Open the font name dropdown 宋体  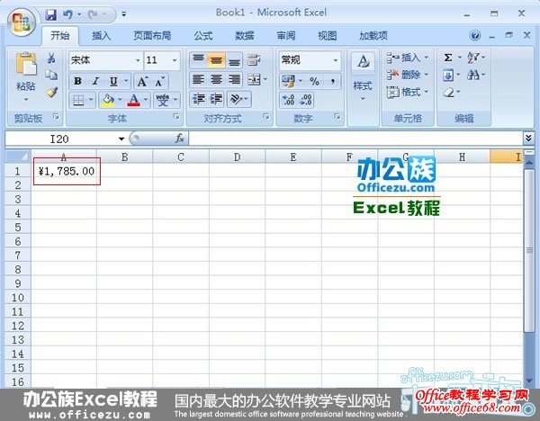click(x=138, y=60)
